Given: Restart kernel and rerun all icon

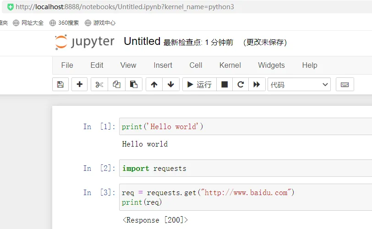Looking at the screenshot, I should pyautogui.click(x=257, y=84).
